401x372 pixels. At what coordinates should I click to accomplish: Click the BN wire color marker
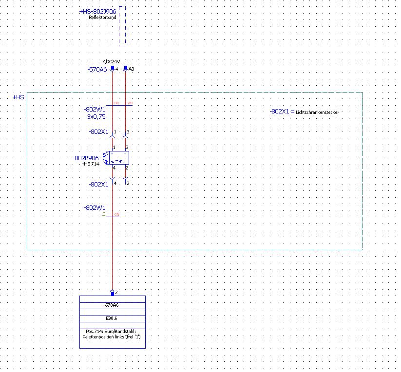click(x=117, y=104)
